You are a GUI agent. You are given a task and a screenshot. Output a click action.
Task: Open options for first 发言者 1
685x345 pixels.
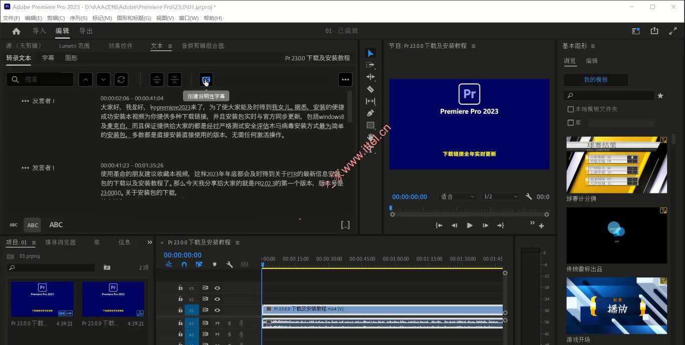coord(25,101)
